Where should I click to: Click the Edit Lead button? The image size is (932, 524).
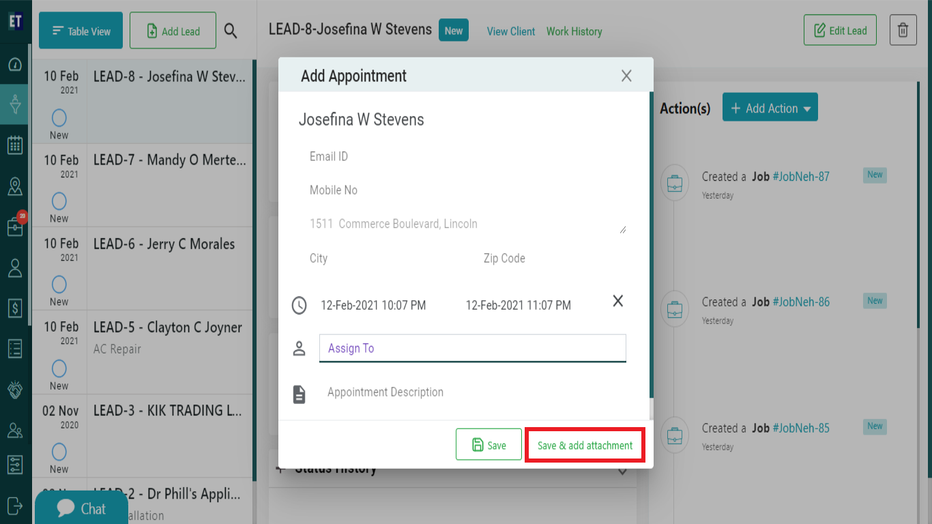(840, 31)
